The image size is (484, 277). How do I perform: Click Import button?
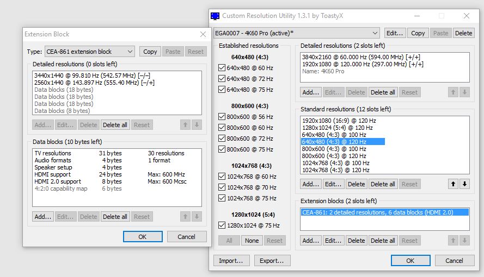tap(231, 261)
